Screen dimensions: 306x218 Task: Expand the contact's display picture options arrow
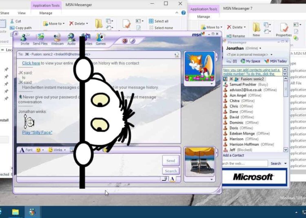(x=211, y=83)
